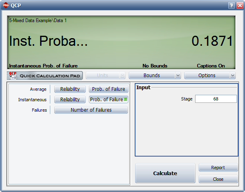This screenshot has width=245, height=192.
Task: Click the Captions On status label
Action: tap(211, 66)
